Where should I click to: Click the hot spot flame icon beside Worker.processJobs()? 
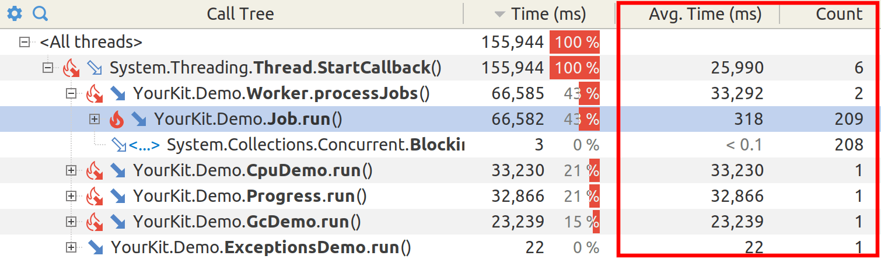[94, 93]
